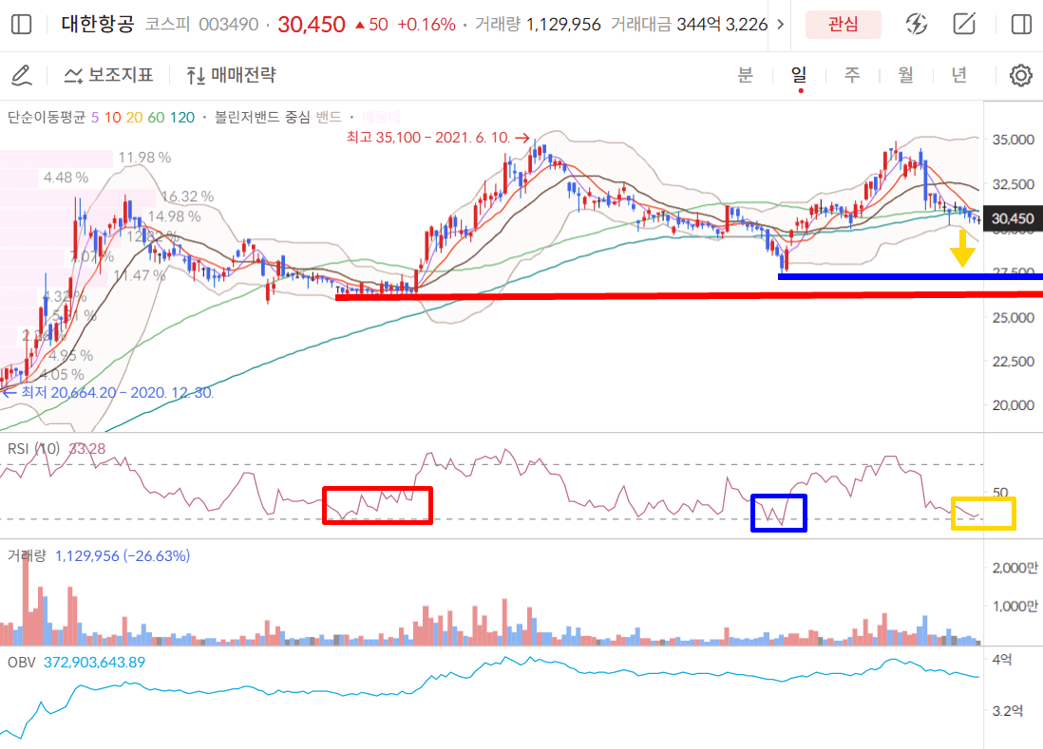The width and height of the screenshot is (1043, 749).
Task: Expand the stock info chevron arrow
Action: [x=781, y=25]
